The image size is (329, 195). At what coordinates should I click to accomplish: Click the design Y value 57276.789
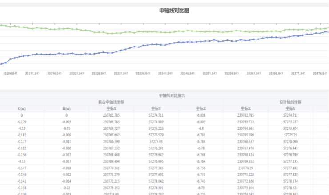[x=290, y=155]
